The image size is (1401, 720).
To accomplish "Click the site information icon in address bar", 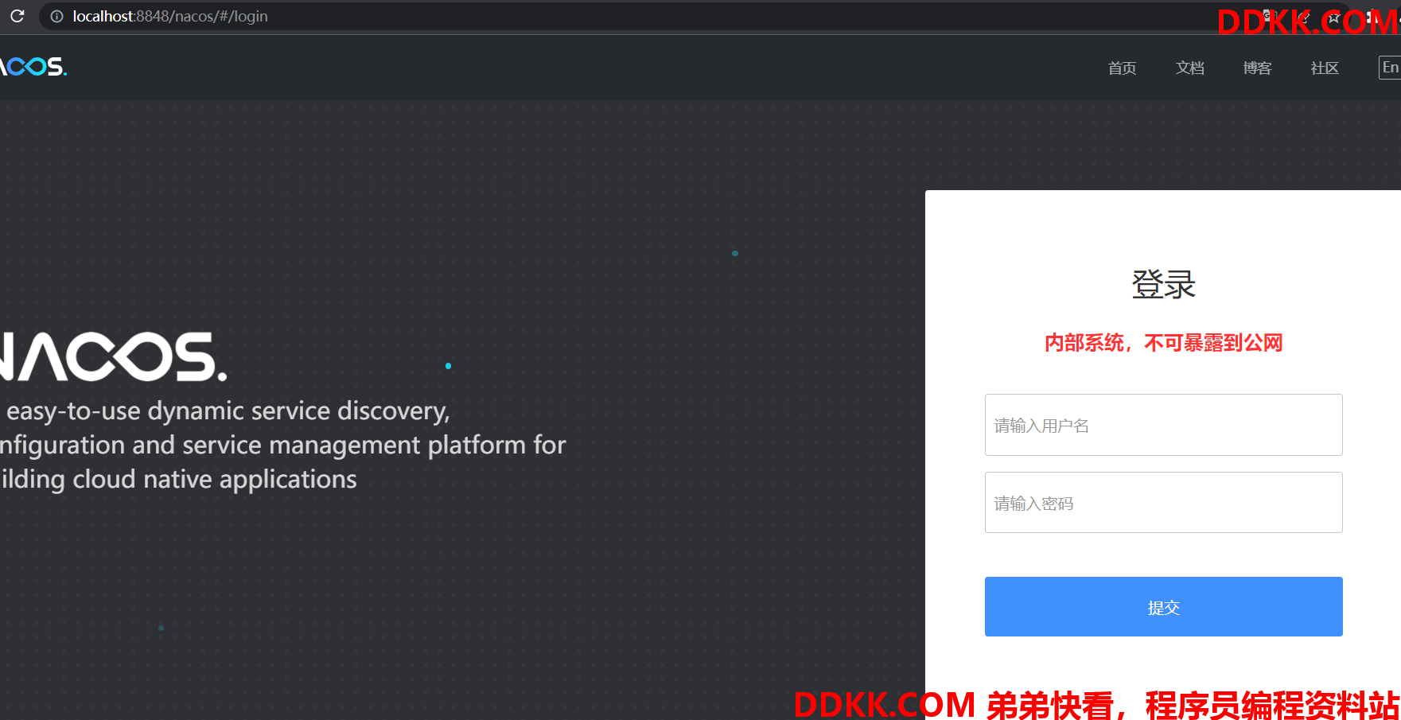I will pyautogui.click(x=56, y=16).
